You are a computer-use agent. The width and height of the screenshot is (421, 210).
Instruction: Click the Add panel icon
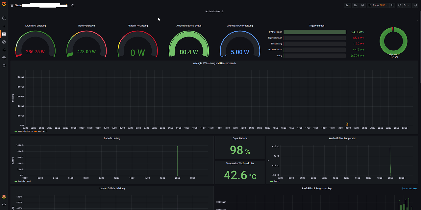click(348, 5)
